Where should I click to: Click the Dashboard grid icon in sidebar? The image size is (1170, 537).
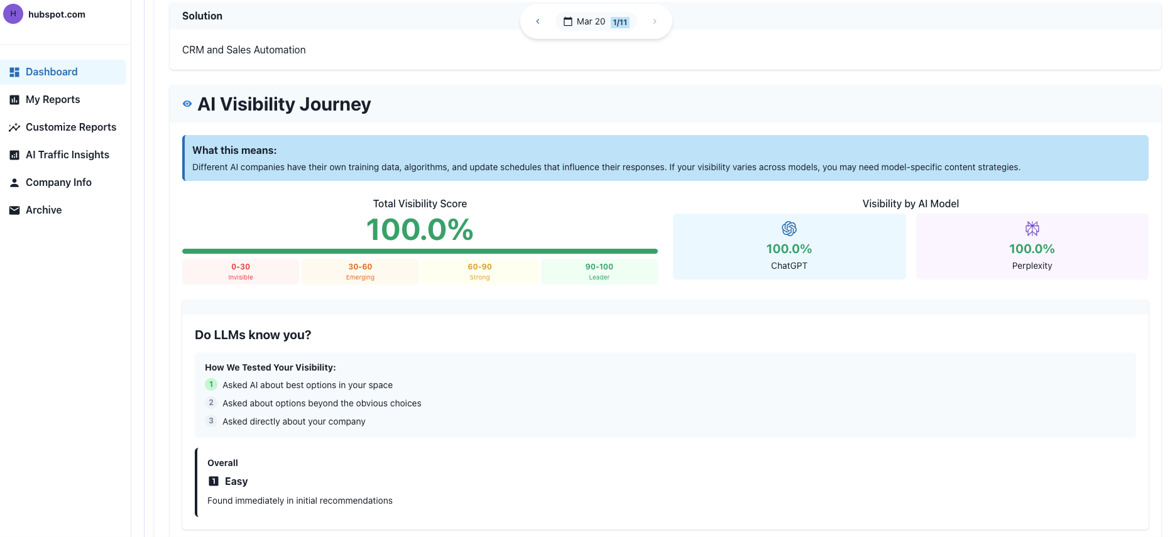click(x=14, y=72)
